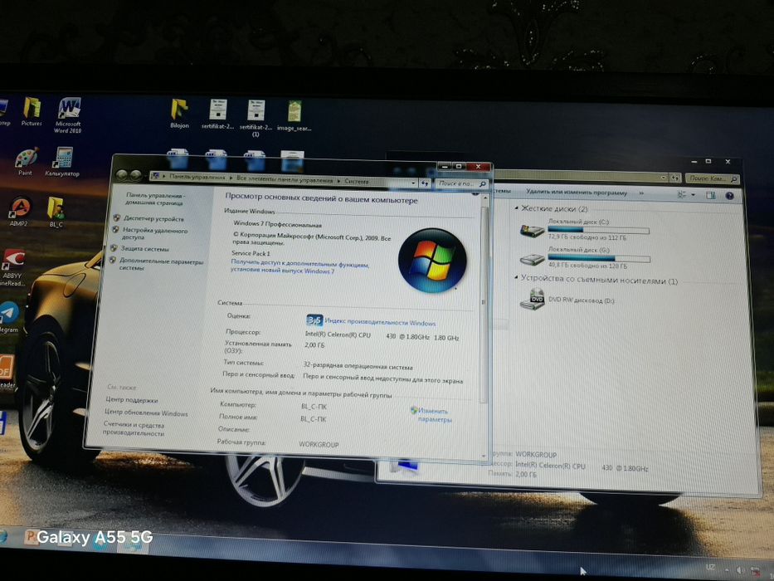The image size is (774, 581).
Task: Click the 40,8 ГБ свободно из 120 ГБ text
Action: (587, 266)
